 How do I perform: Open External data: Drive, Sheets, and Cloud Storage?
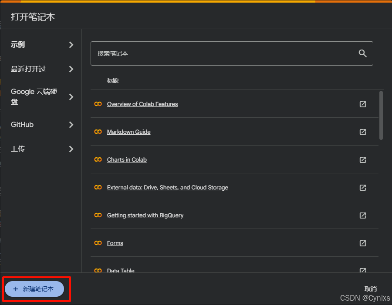[168, 188]
